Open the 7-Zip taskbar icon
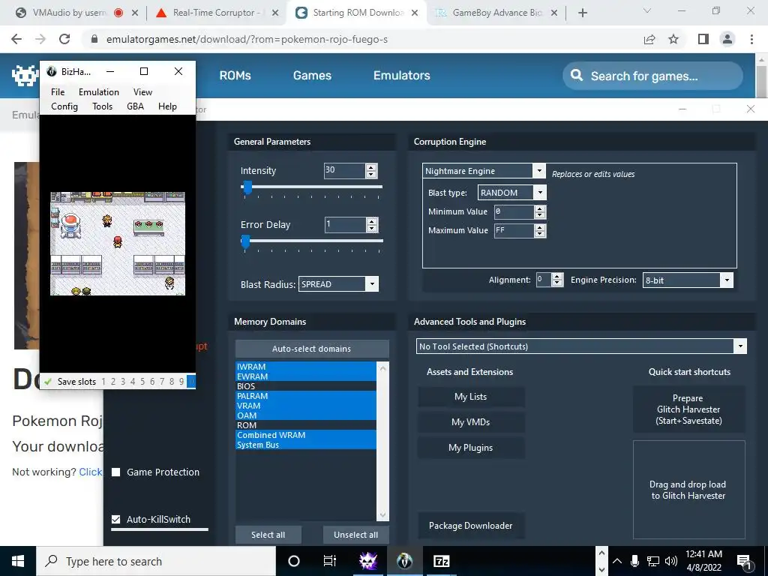This screenshot has width=768, height=576. (x=441, y=561)
